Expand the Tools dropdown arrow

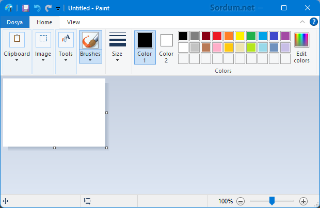(66, 60)
